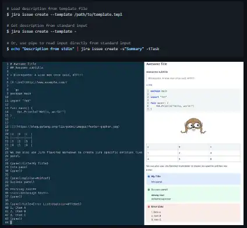Select the 'Awesome subtitle' heading in the preview
Screen dimensions: 247x228
157,72
